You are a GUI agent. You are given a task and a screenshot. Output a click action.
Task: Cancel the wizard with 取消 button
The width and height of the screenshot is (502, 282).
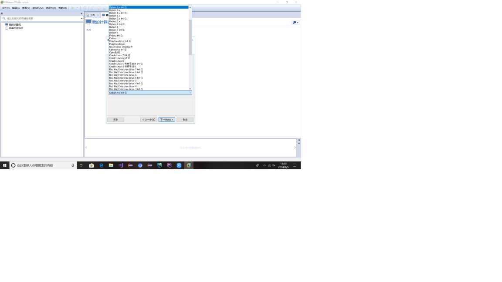(x=185, y=120)
